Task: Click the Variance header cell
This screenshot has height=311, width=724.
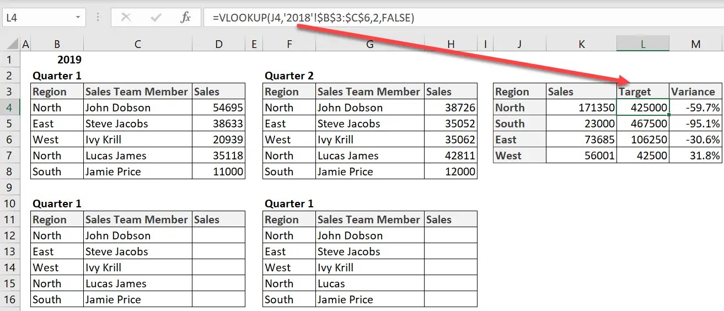Action: (x=696, y=92)
